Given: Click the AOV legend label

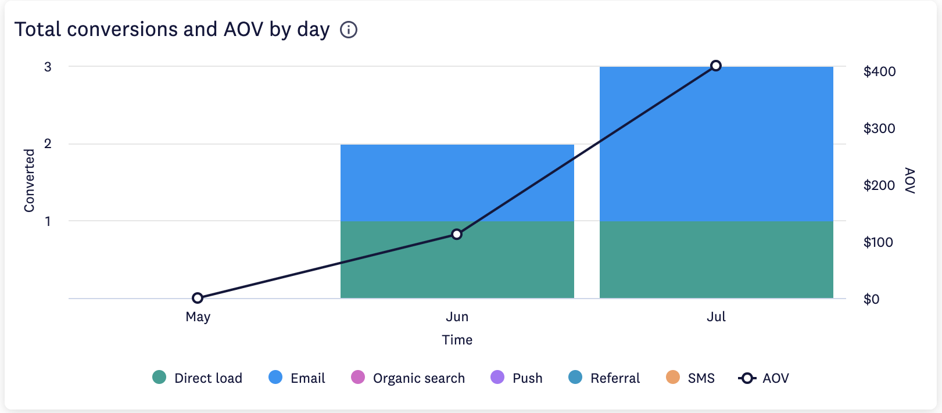Looking at the screenshot, I should [775, 378].
